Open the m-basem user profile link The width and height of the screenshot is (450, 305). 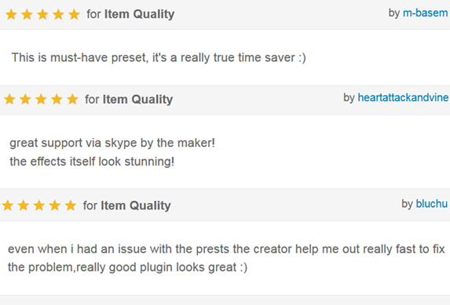426,13
